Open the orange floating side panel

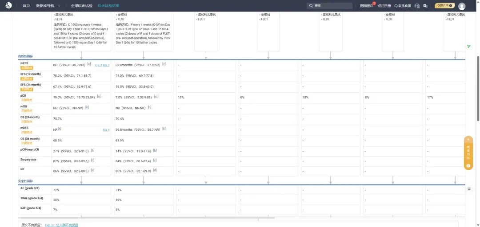pyautogui.click(x=468, y=153)
